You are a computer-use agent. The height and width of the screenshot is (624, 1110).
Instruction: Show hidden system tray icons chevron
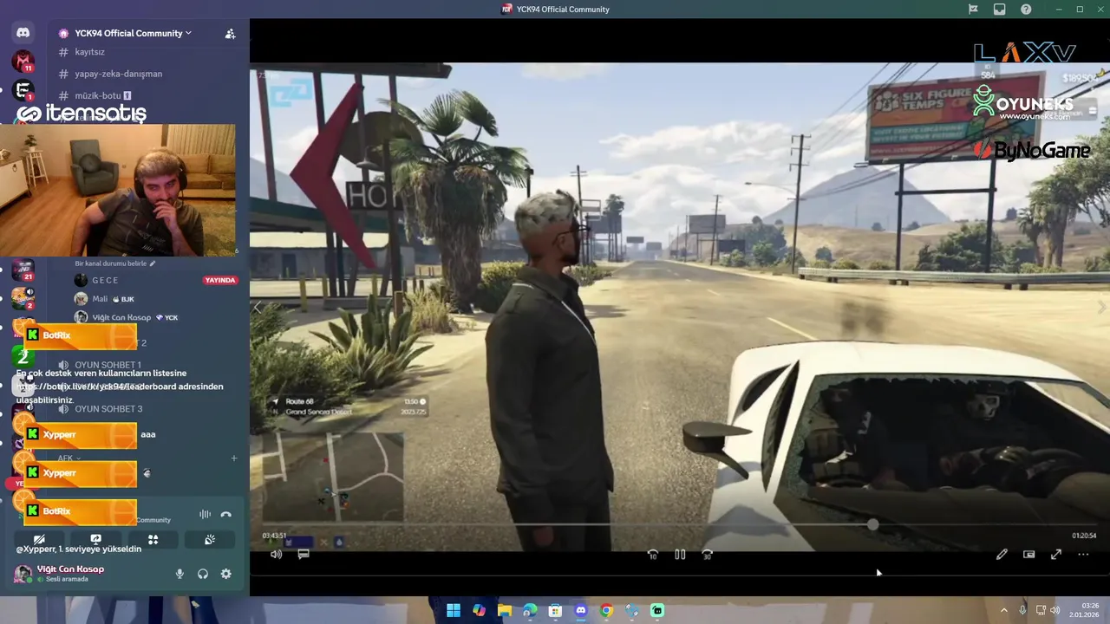(1004, 610)
